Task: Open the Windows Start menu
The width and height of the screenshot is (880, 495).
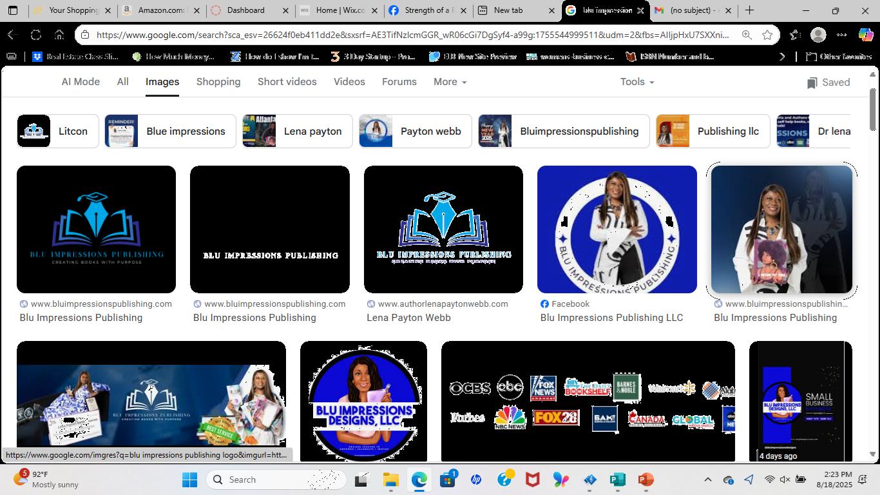Action: click(x=189, y=480)
